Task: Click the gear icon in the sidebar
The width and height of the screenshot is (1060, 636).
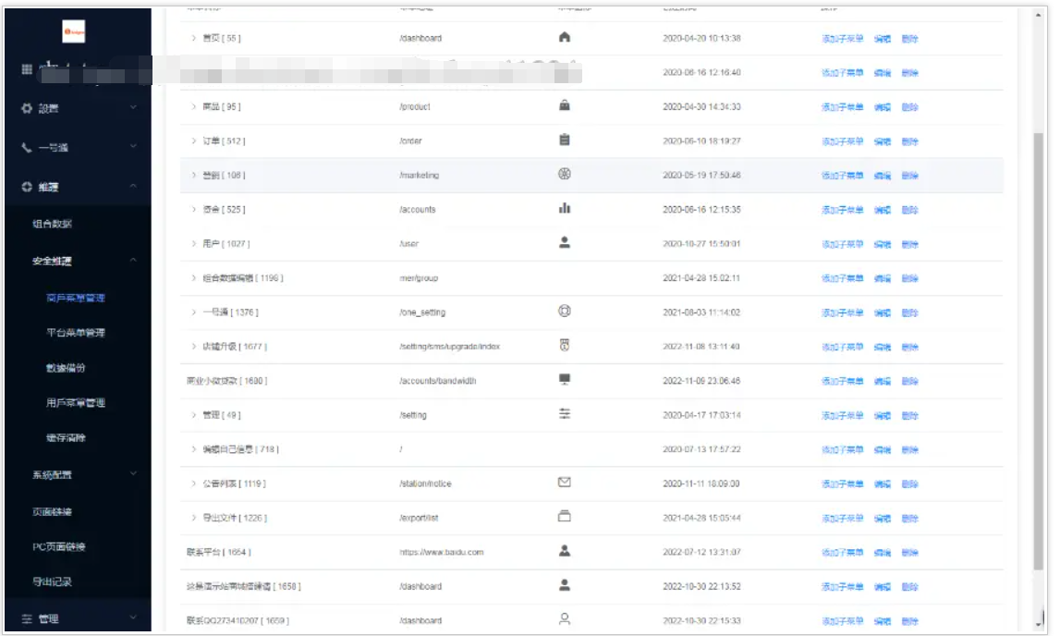Action: click(27, 108)
